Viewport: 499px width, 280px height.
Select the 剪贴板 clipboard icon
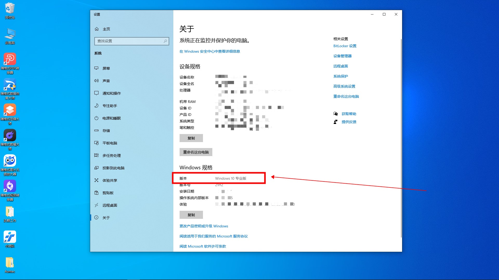(x=96, y=193)
